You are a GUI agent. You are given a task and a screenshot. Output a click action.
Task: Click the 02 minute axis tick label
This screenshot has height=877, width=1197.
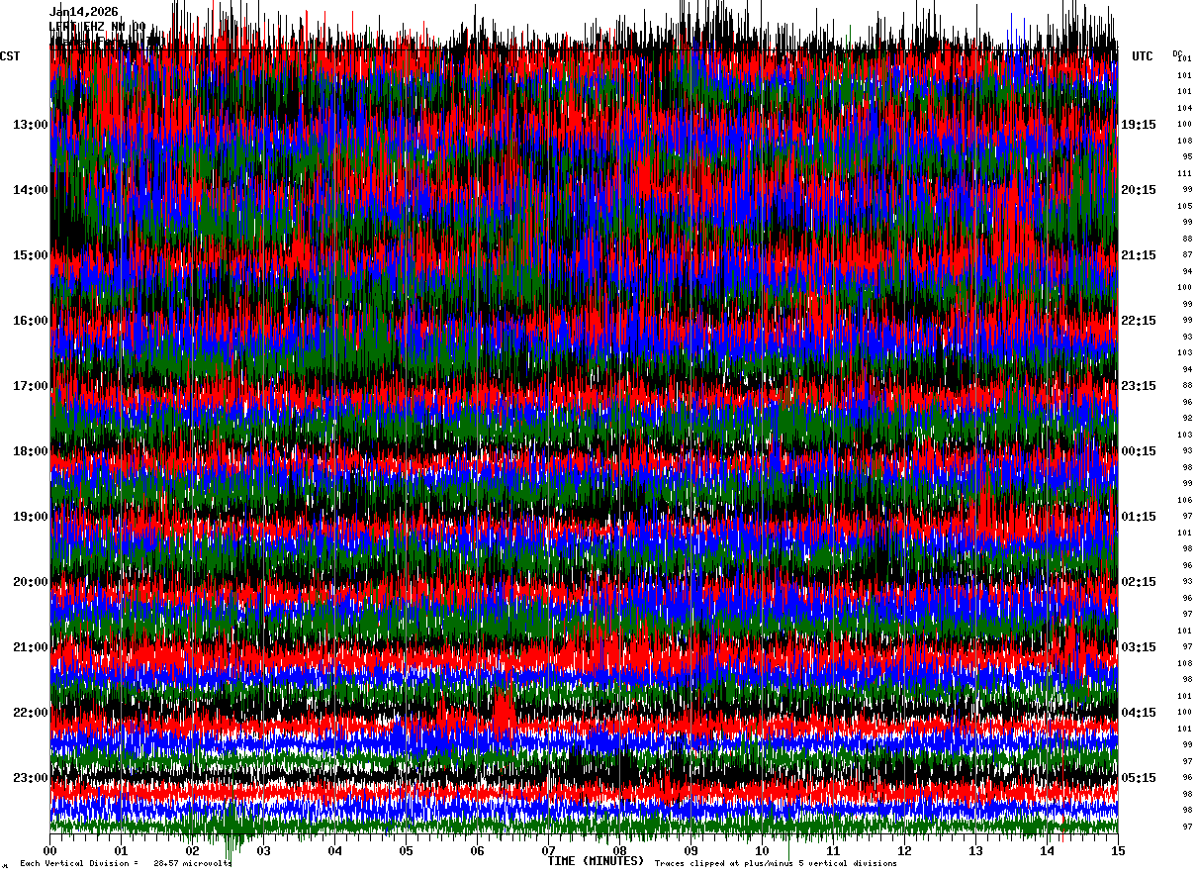pyautogui.click(x=193, y=850)
